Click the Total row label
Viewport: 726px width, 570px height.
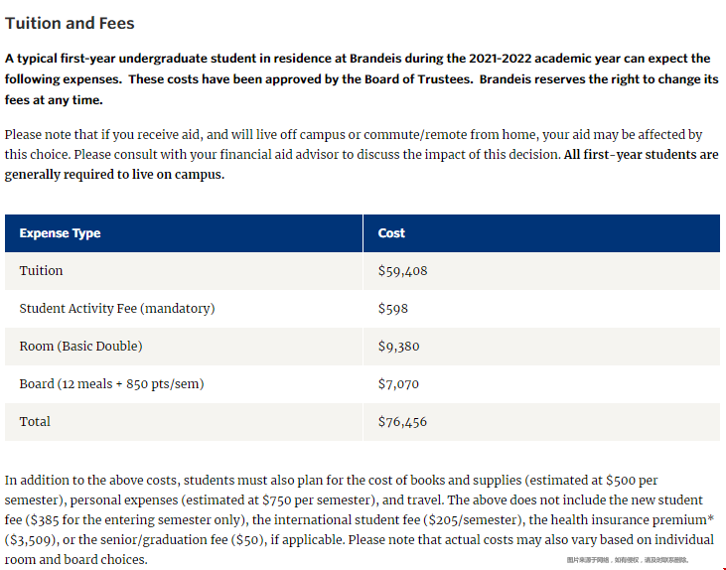35,421
